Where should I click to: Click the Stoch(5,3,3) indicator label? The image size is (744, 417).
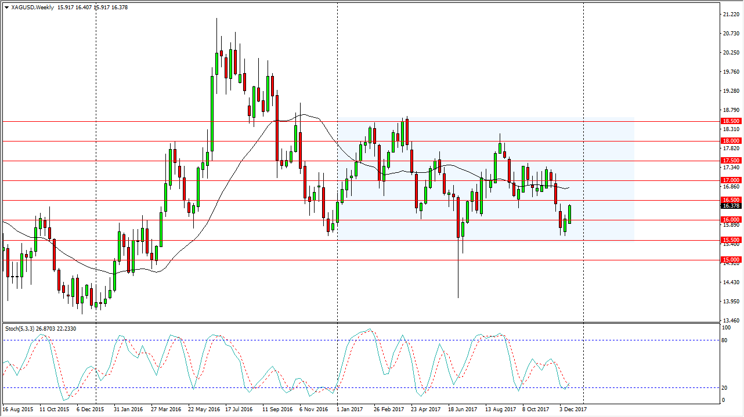pos(21,329)
